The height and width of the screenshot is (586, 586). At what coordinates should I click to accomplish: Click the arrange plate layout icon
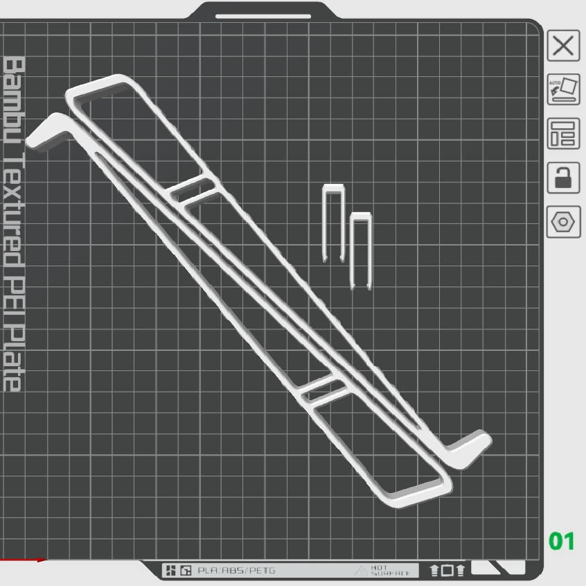[x=563, y=134]
